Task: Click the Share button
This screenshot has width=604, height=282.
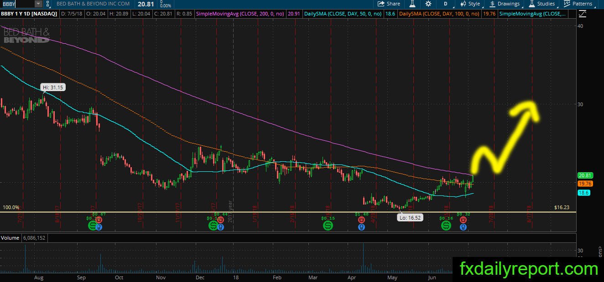Action: [389, 4]
